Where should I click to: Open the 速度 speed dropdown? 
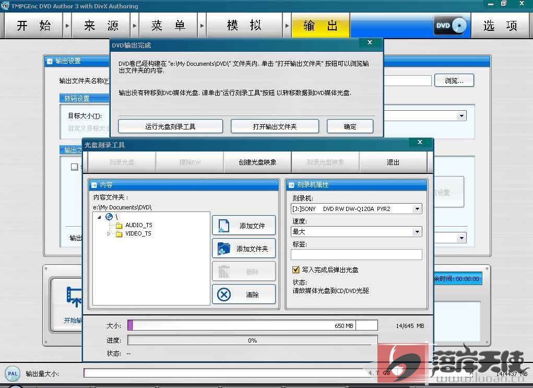tap(417, 232)
